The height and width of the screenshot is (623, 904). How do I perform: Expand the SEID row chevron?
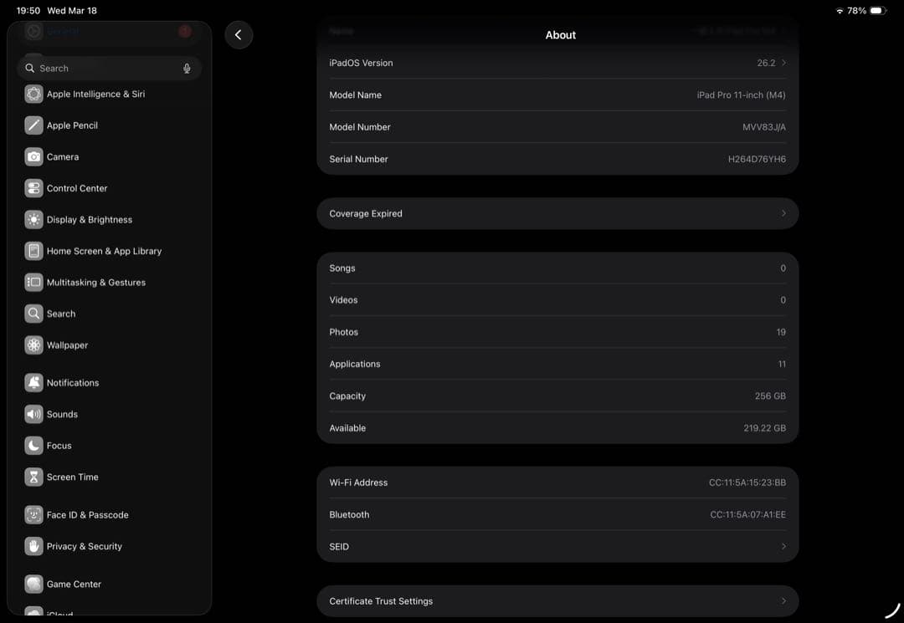[783, 546]
